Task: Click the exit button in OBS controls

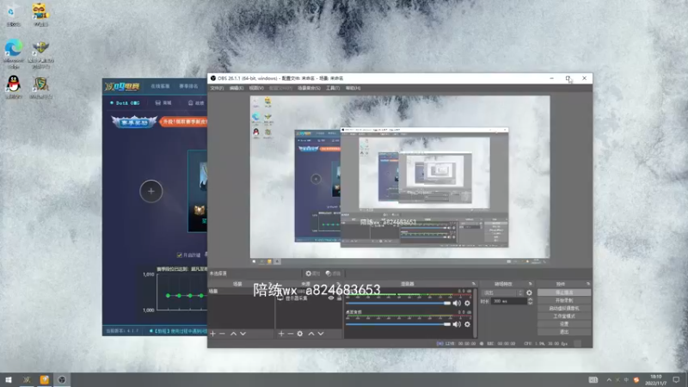Action: (x=564, y=332)
